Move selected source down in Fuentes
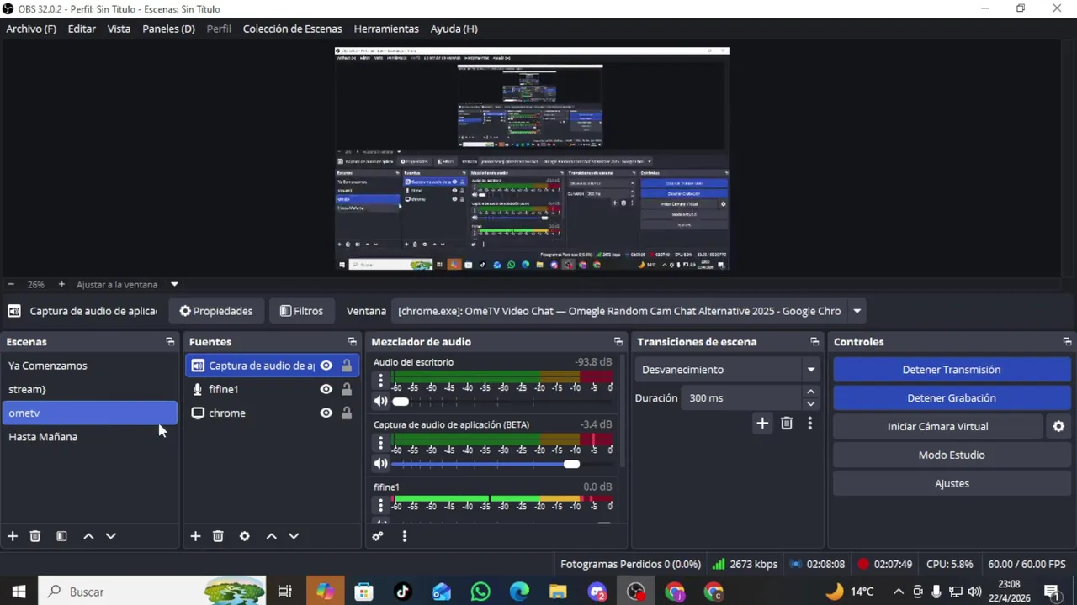The image size is (1077, 605). [x=294, y=536]
